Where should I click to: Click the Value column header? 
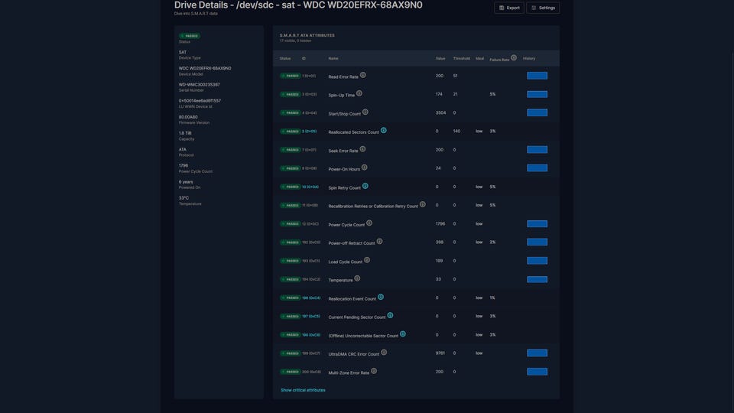tap(440, 59)
